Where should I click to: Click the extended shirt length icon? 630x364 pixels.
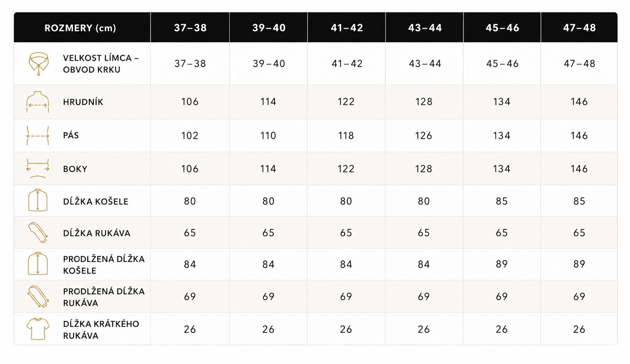click(38, 264)
